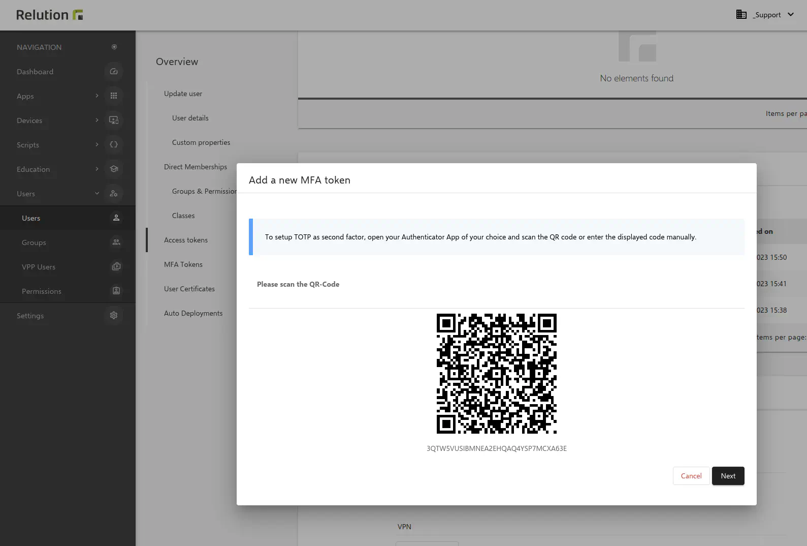This screenshot has width=807, height=546.
Task: Open Settings in the navigation
Action: tap(68, 316)
